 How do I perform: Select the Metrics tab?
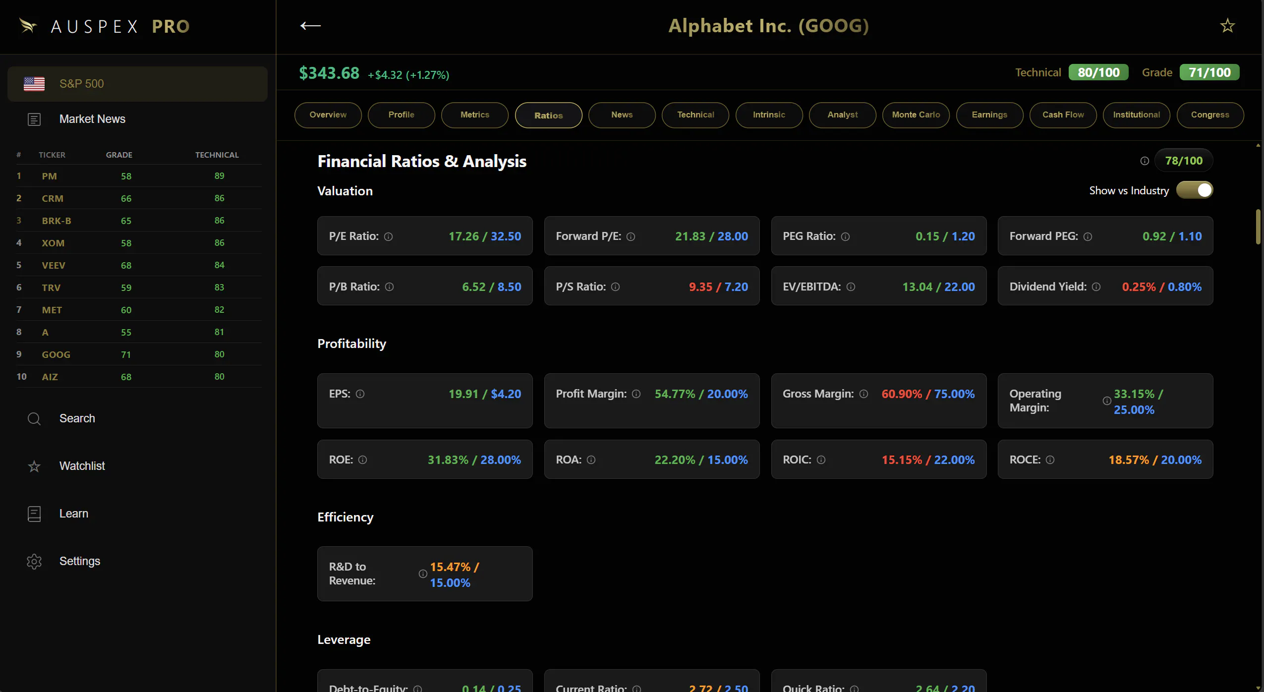[x=475, y=115]
